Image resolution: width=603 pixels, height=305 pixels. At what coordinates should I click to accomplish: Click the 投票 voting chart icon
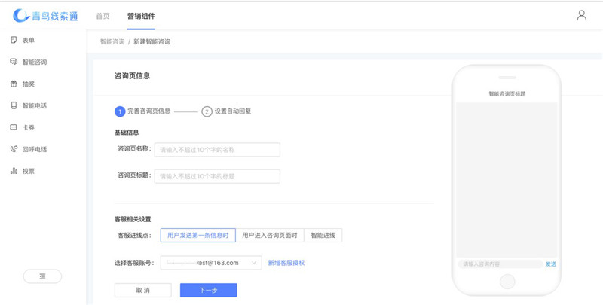pyautogui.click(x=14, y=171)
